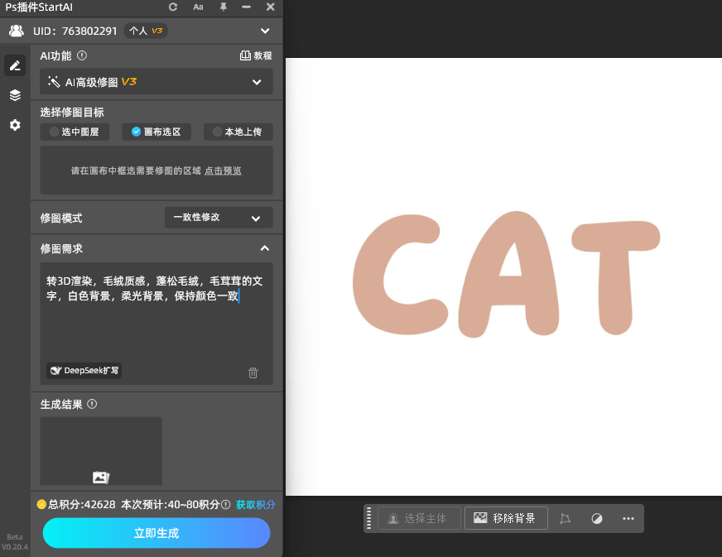This screenshot has height=557, width=722.
Task: Refresh the plugin with the reload icon
Action: 171,7
